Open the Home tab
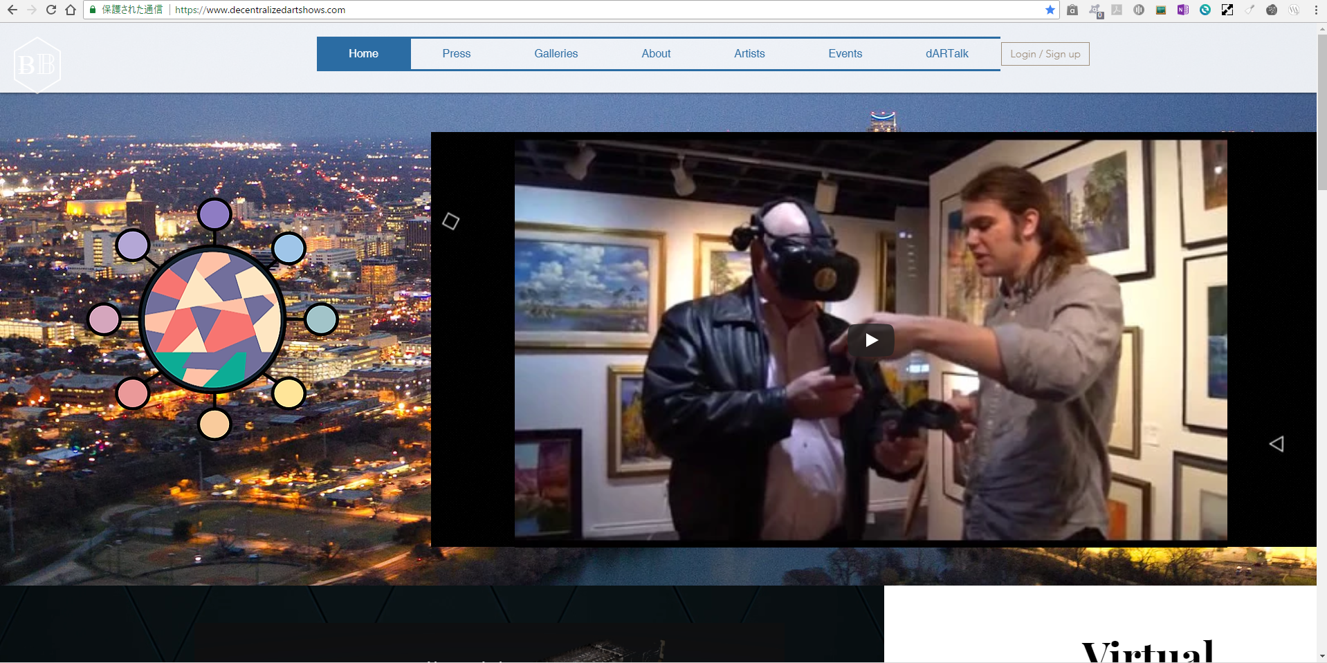This screenshot has height=663, width=1327. click(363, 54)
